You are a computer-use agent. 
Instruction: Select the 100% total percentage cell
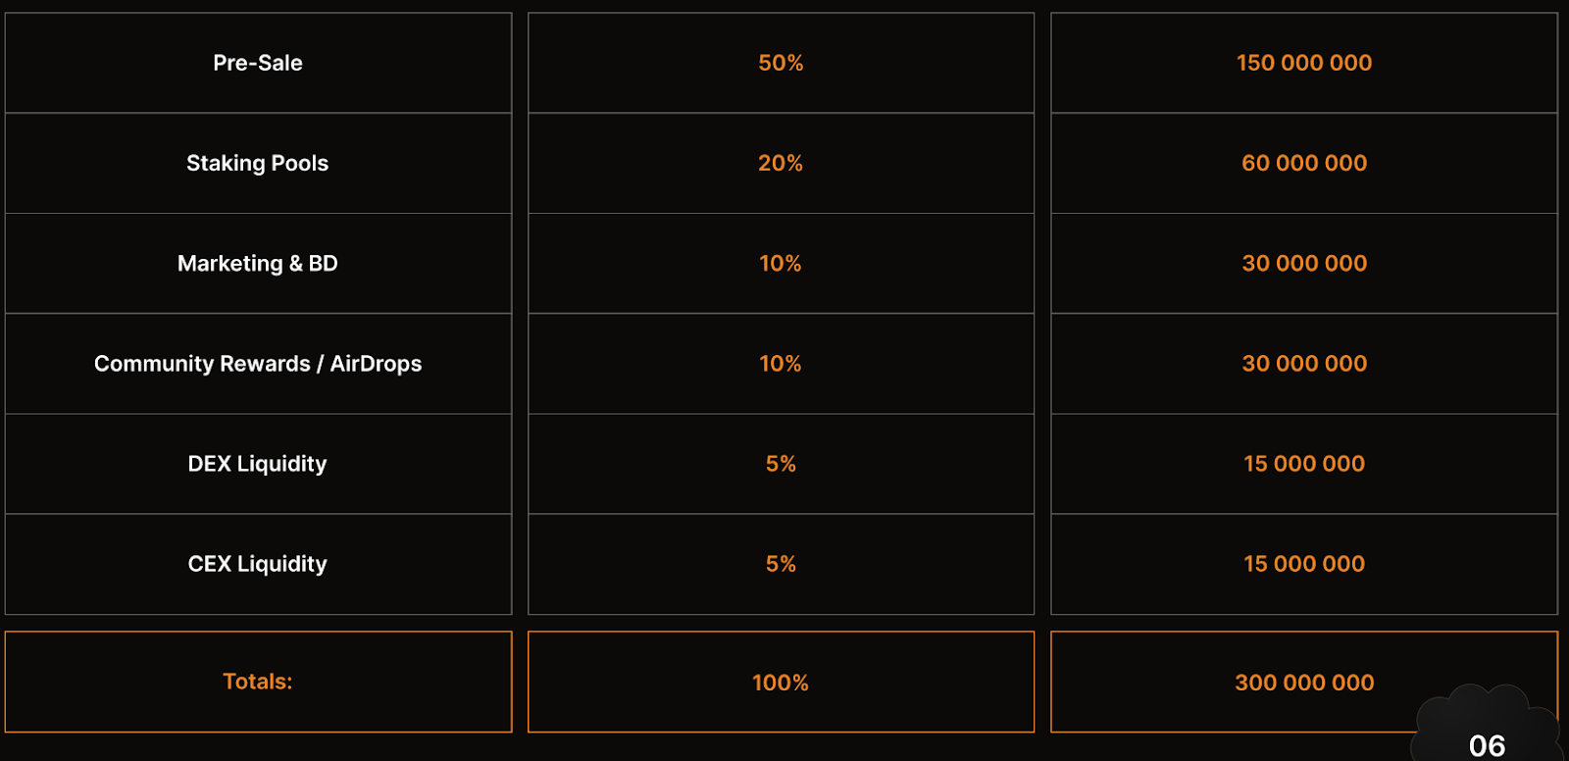781,682
